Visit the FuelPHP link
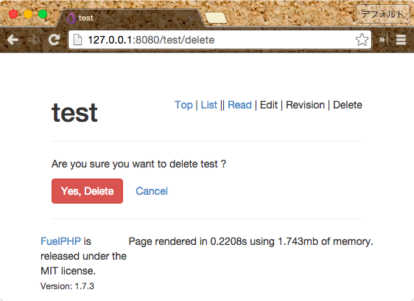414x301 pixels. pos(60,241)
